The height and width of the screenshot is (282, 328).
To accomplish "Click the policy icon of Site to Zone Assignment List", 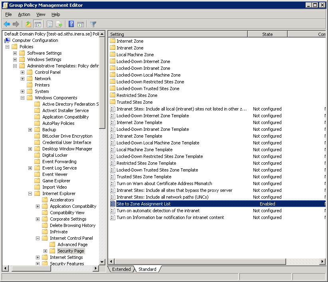I will [x=113, y=204].
